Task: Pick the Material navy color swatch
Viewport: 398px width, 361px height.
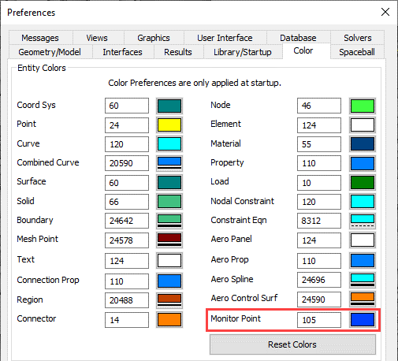Action: pyautogui.click(x=363, y=144)
